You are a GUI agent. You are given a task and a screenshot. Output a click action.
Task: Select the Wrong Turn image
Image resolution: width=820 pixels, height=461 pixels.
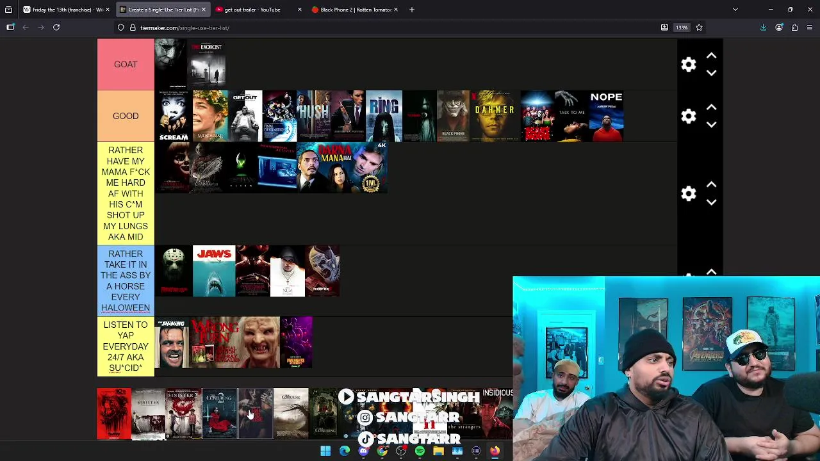[x=234, y=343]
